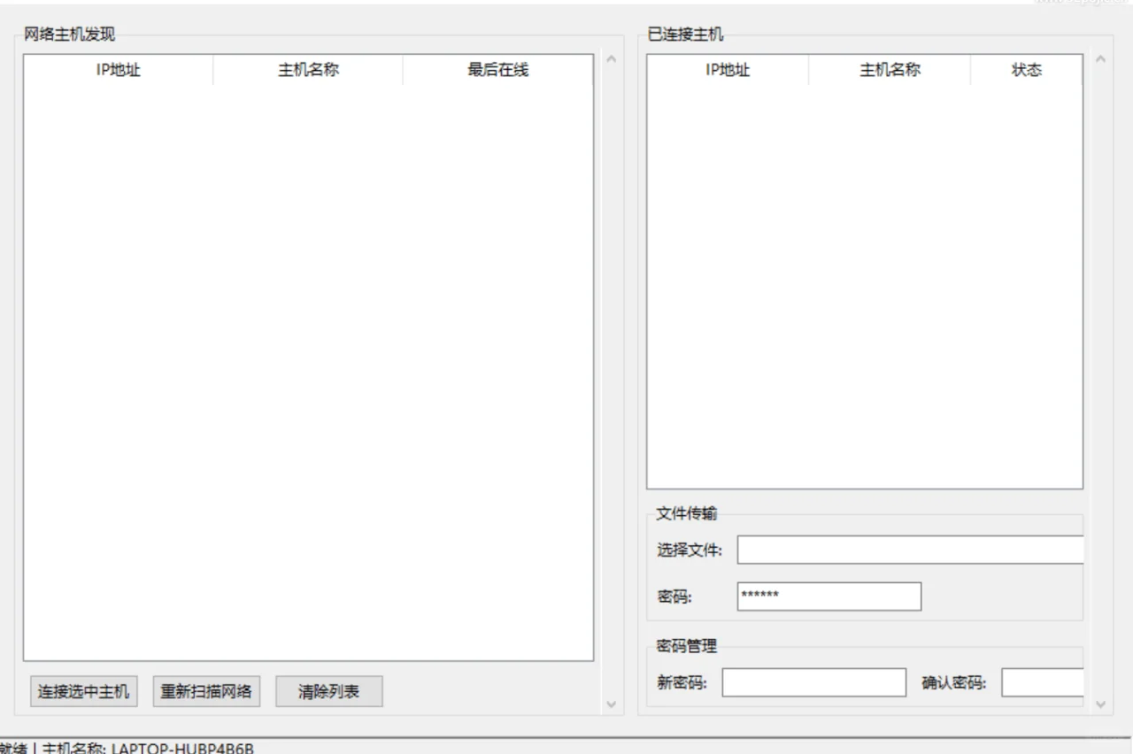Image resolution: width=1133 pixels, height=754 pixels.
Task: Click the down scroll arrow beside 已连接主机
Action: click(x=1100, y=704)
